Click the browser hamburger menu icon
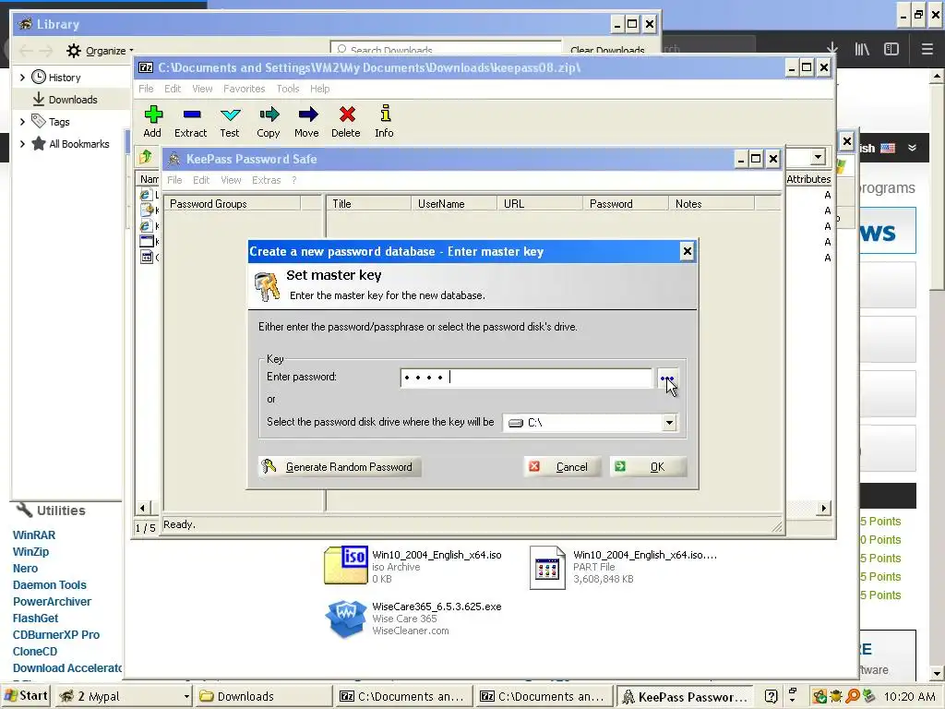 [927, 50]
